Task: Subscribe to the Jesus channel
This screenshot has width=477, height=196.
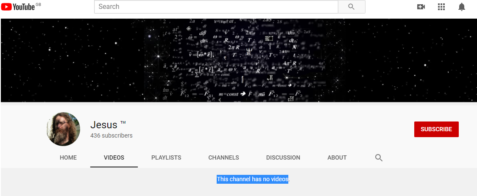Action: pos(436,129)
